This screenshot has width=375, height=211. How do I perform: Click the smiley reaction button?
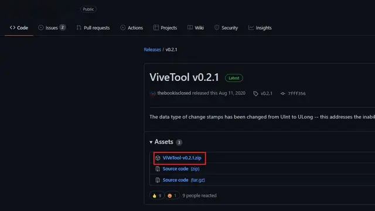pyautogui.click(x=172, y=196)
